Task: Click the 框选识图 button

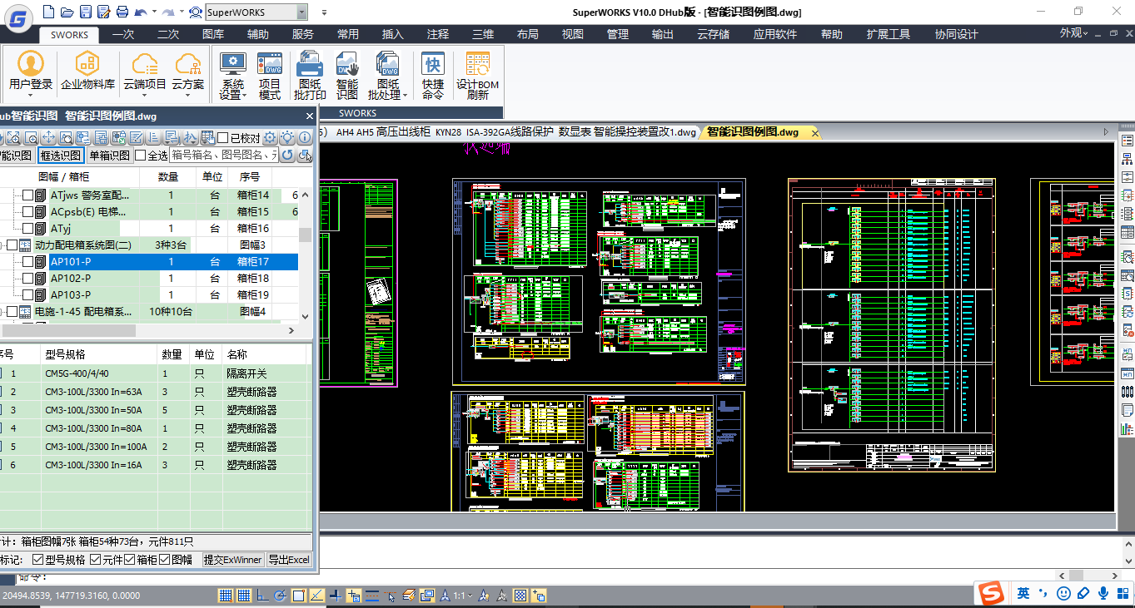Action: pos(61,155)
